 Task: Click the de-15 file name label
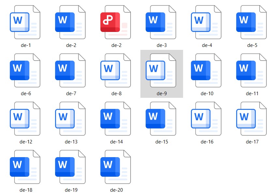162,142
